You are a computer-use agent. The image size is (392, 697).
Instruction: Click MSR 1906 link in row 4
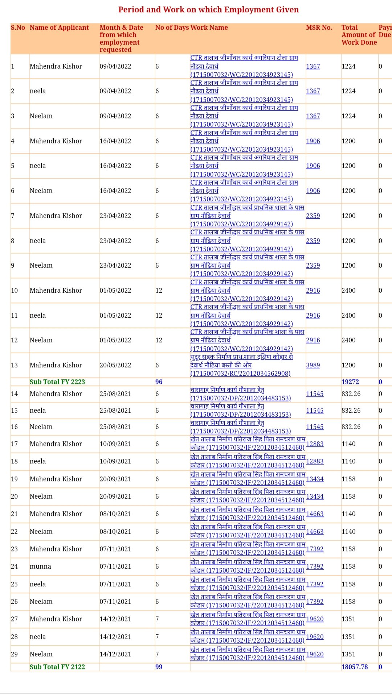click(x=313, y=141)
